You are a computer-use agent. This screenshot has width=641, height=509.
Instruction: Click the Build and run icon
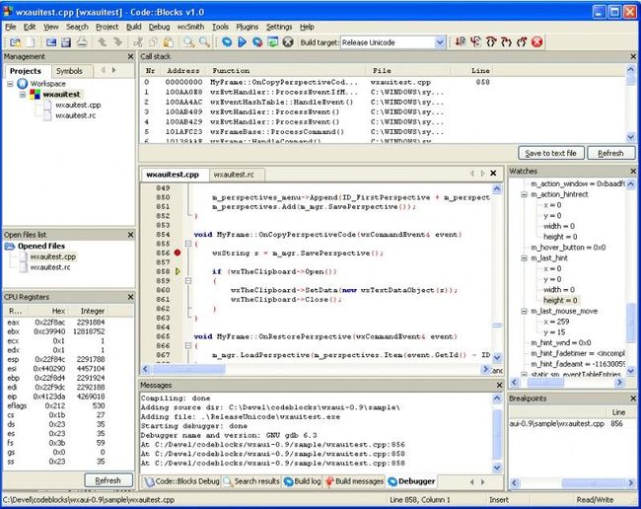click(x=257, y=42)
